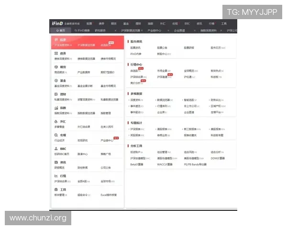287x230 pixels.
Task: Close the 研究报告 tab
Action: tap(115, 30)
